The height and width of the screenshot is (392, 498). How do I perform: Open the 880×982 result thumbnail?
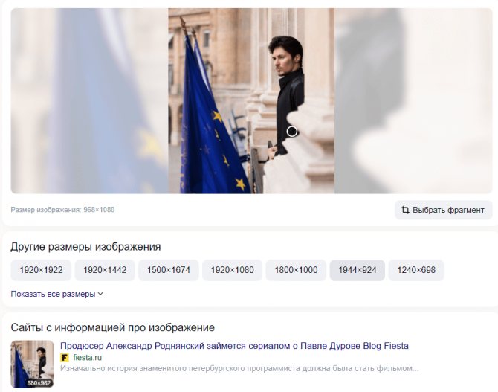coord(32,364)
